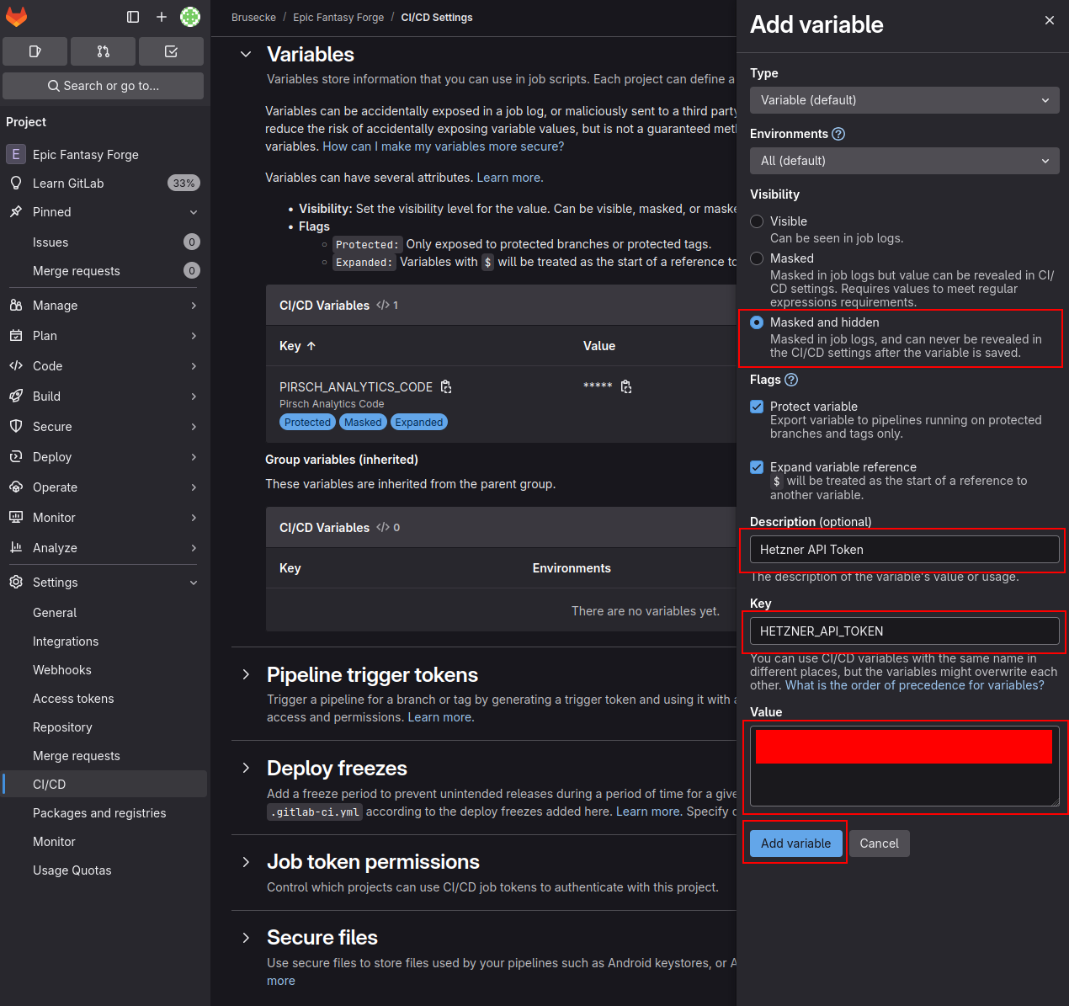This screenshot has height=1006, width=1069.
Task: Click the Description input field
Action: 905,550
